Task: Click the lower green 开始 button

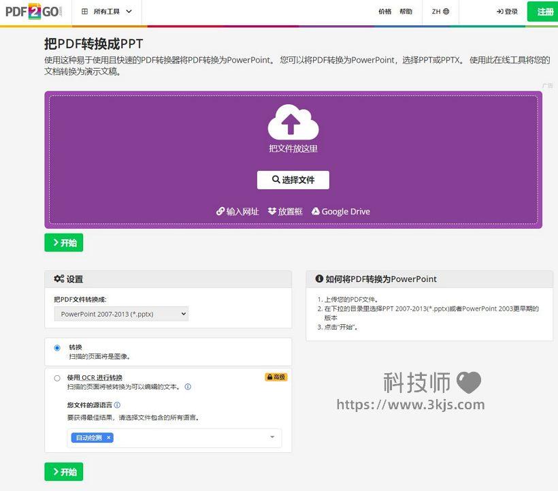Action: click(x=64, y=472)
